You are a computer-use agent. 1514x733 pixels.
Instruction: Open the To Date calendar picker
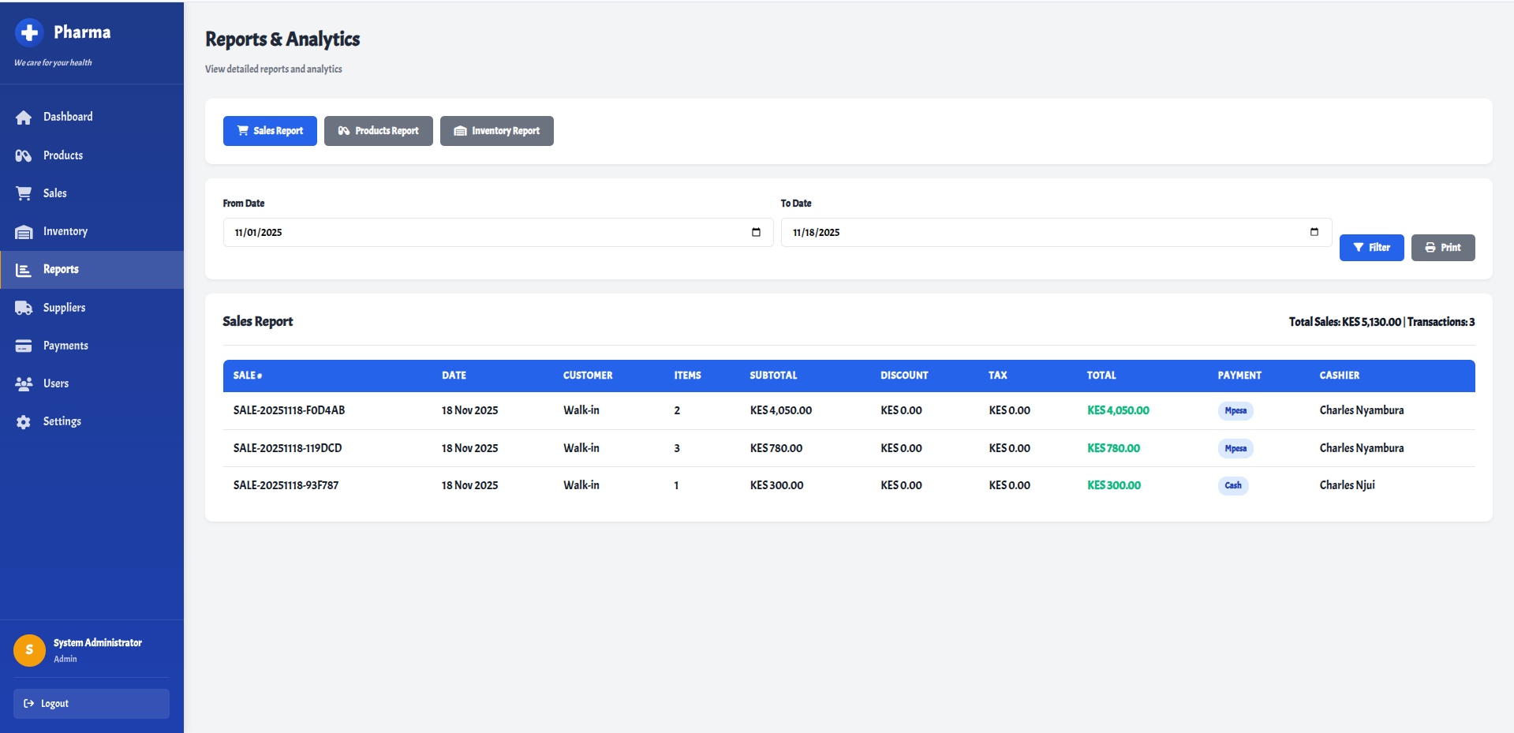click(1314, 232)
